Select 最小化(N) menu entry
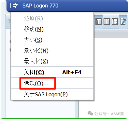 pyautogui.click(x=52, y=51)
